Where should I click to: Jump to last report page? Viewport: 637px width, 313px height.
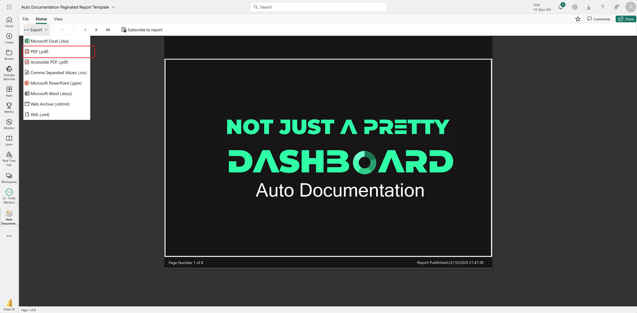[x=108, y=30]
